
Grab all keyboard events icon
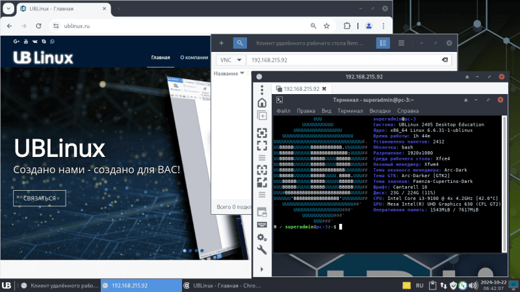[x=262, y=225]
